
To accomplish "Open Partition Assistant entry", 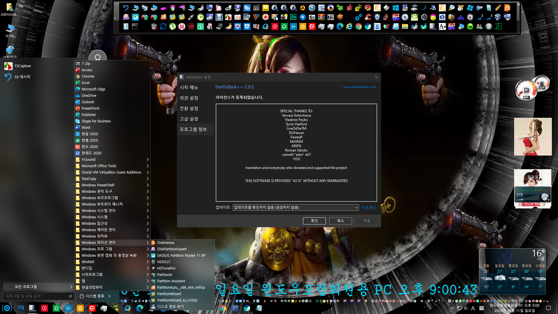I will coord(182,281).
